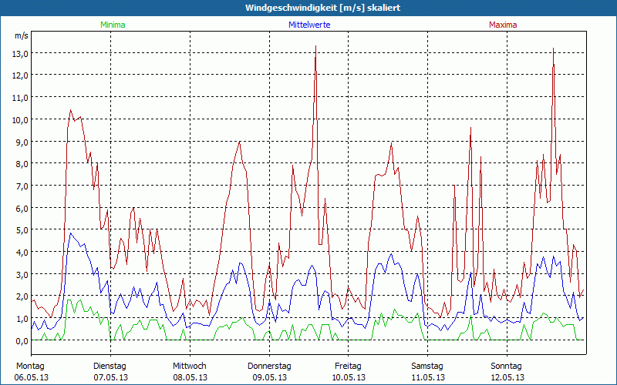The width and height of the screenshot is (617, 385).
Task: Click the 3,0 y-axis value
Action: coord(22,275)
